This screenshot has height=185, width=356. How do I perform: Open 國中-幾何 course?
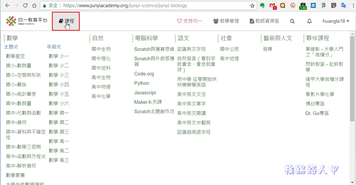pyautogui.click(x=16, y=123)
